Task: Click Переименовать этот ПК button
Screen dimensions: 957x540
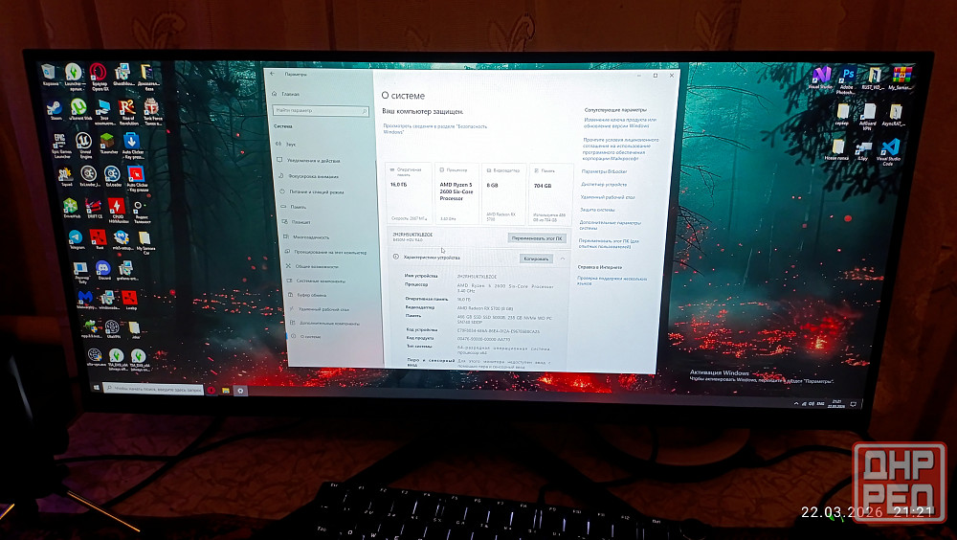Action: 537,237
